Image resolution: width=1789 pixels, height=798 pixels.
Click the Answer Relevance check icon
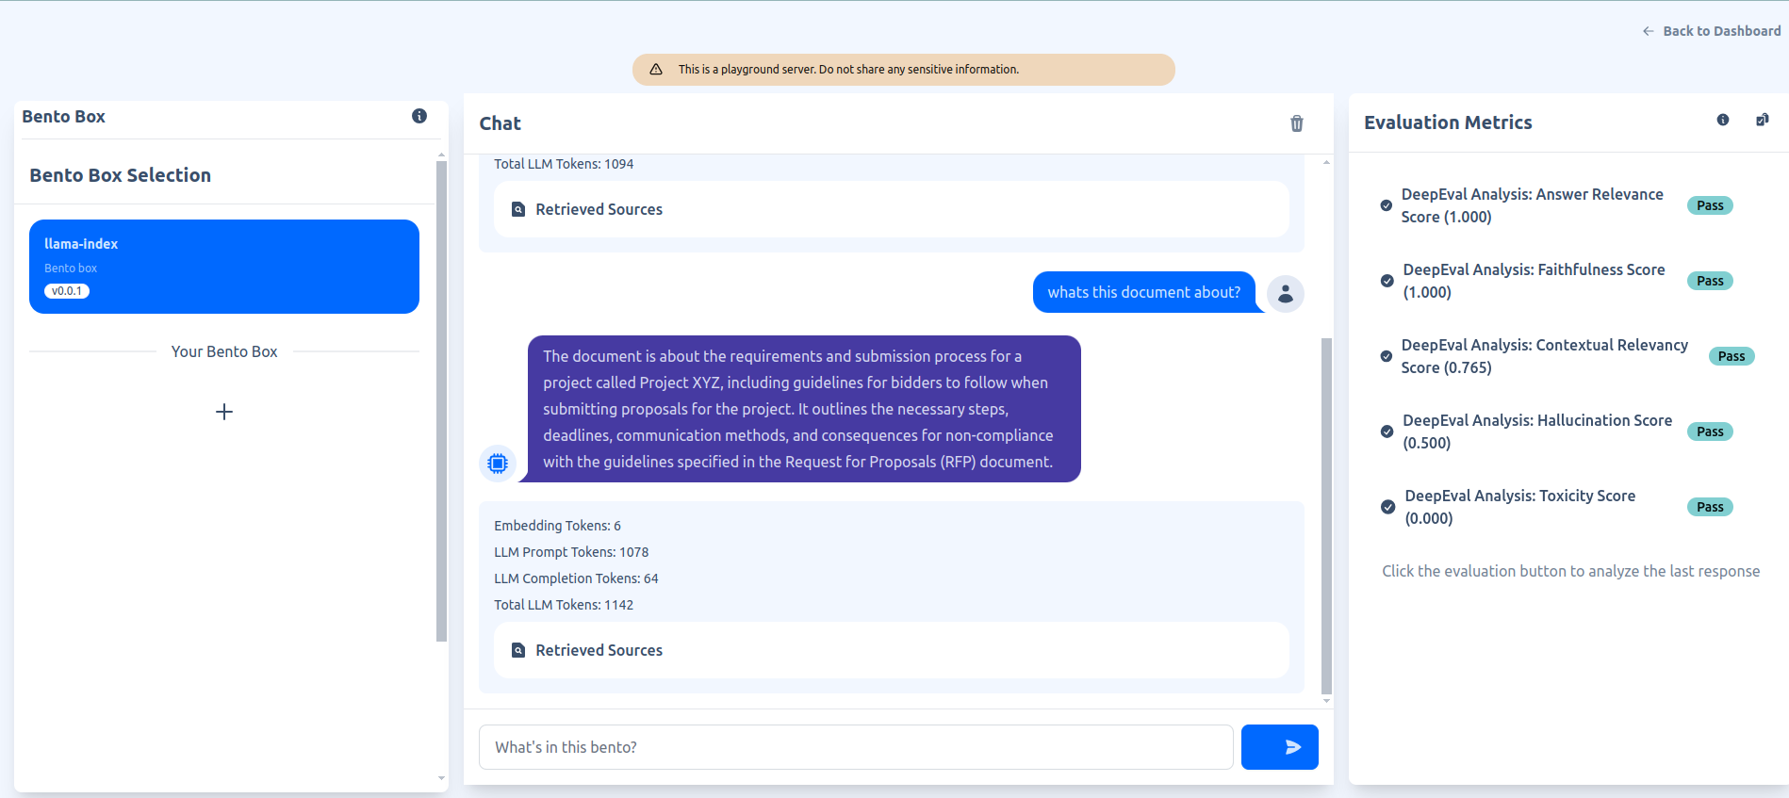point(1387,205)
